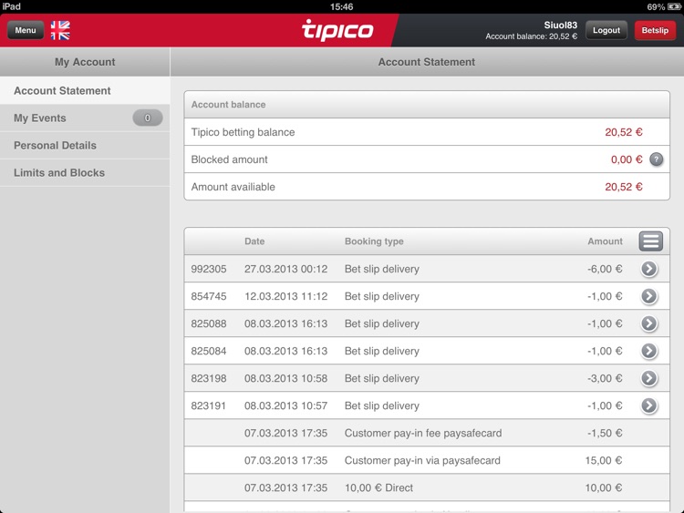
Task: Show help for Blocked amount
Action: click(x=656, y=159)
